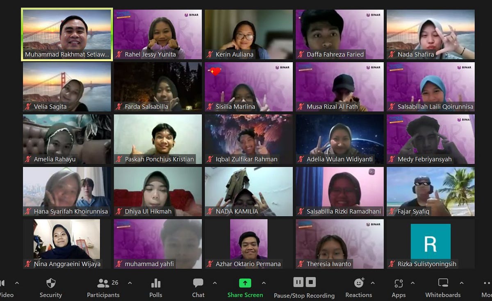Pause the recording
The image size is (492, 301).
[298, 282]
